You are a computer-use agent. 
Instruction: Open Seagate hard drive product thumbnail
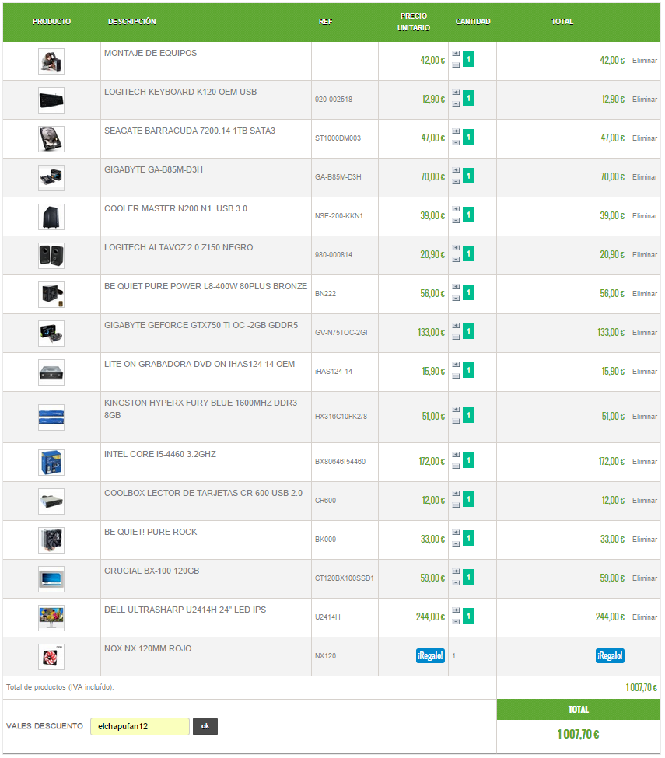[51, 138]
